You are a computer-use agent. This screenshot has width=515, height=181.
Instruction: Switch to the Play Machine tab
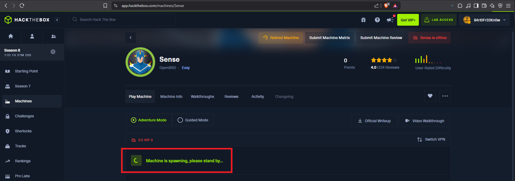[x=140, y=97]
